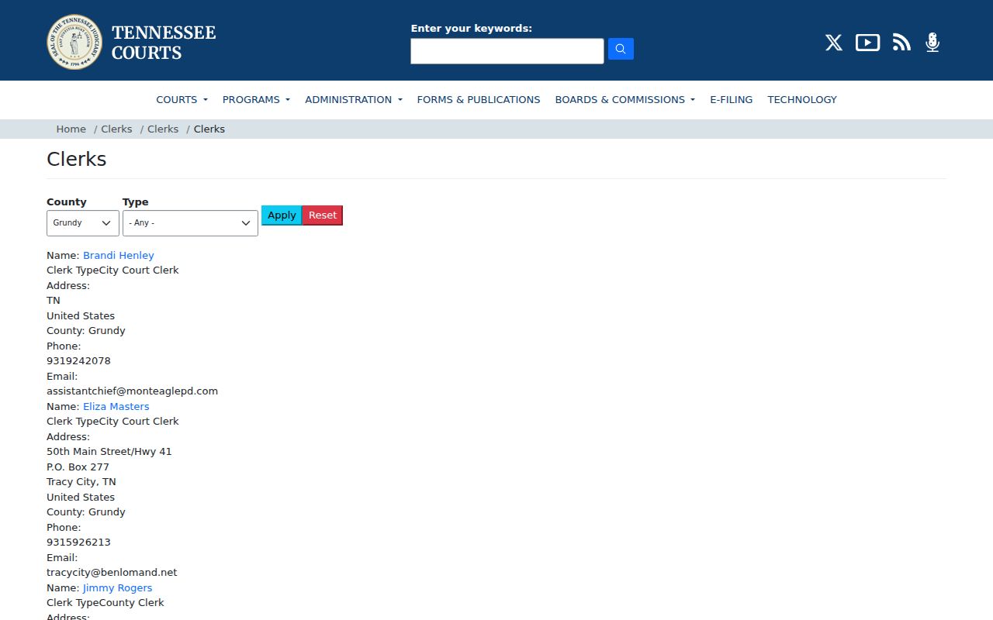The width and height of the screenshot is (993, 620).
Task: Apply the clerk filters
Action: (x=282, y=215)
